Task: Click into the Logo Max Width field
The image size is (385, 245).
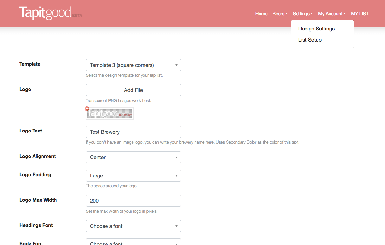Action: point(133,201)
